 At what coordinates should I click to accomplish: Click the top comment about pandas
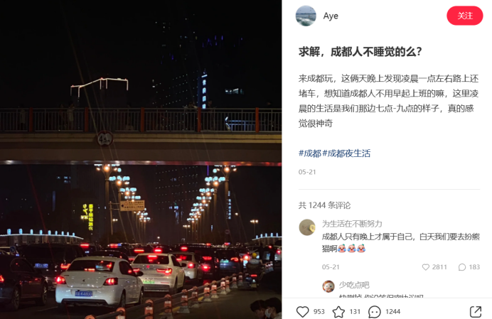coord(401,242)
